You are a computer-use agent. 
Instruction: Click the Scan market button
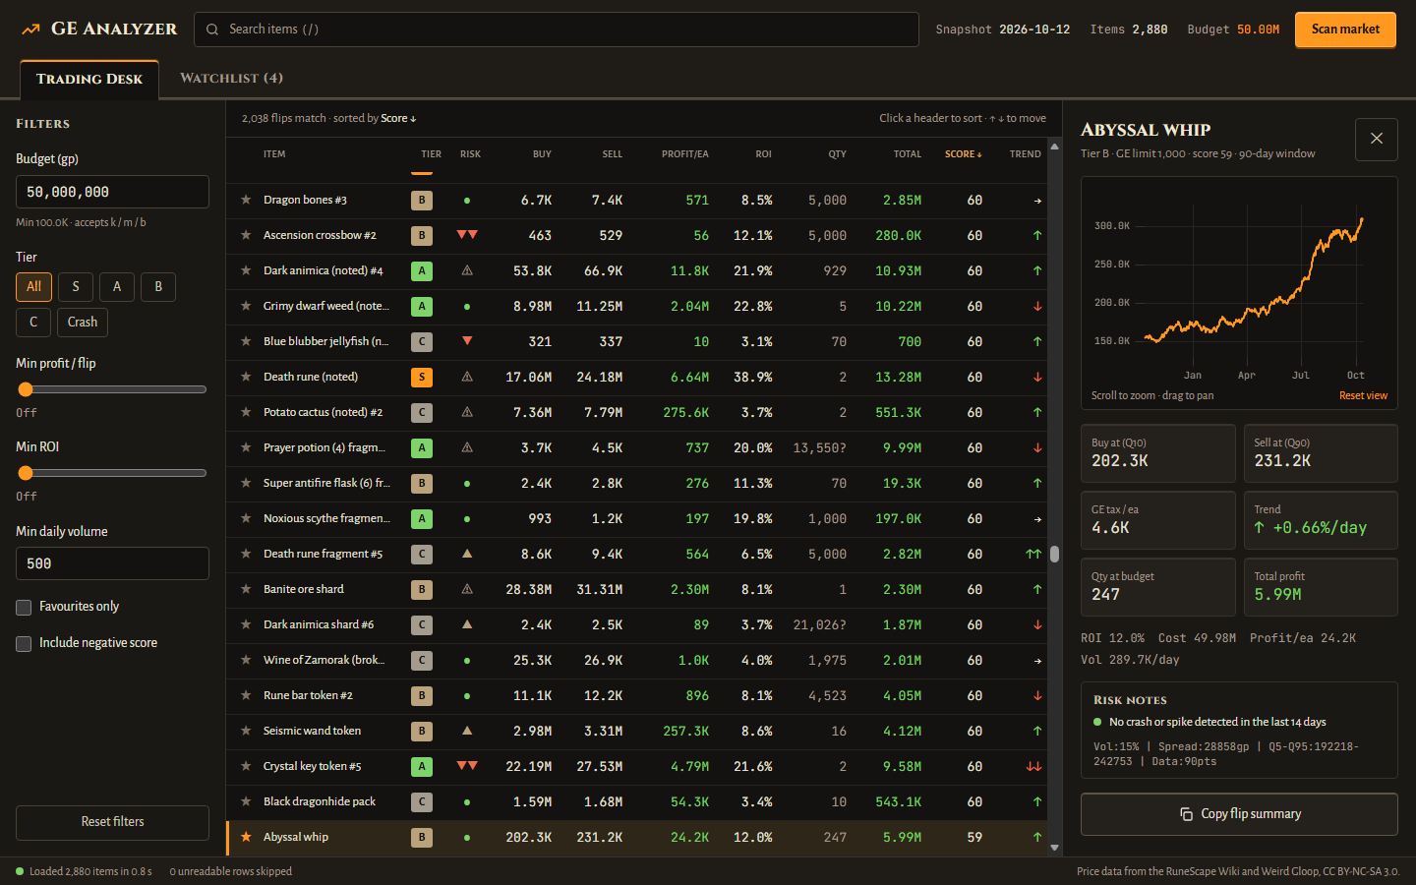[x=1345, y=29]
